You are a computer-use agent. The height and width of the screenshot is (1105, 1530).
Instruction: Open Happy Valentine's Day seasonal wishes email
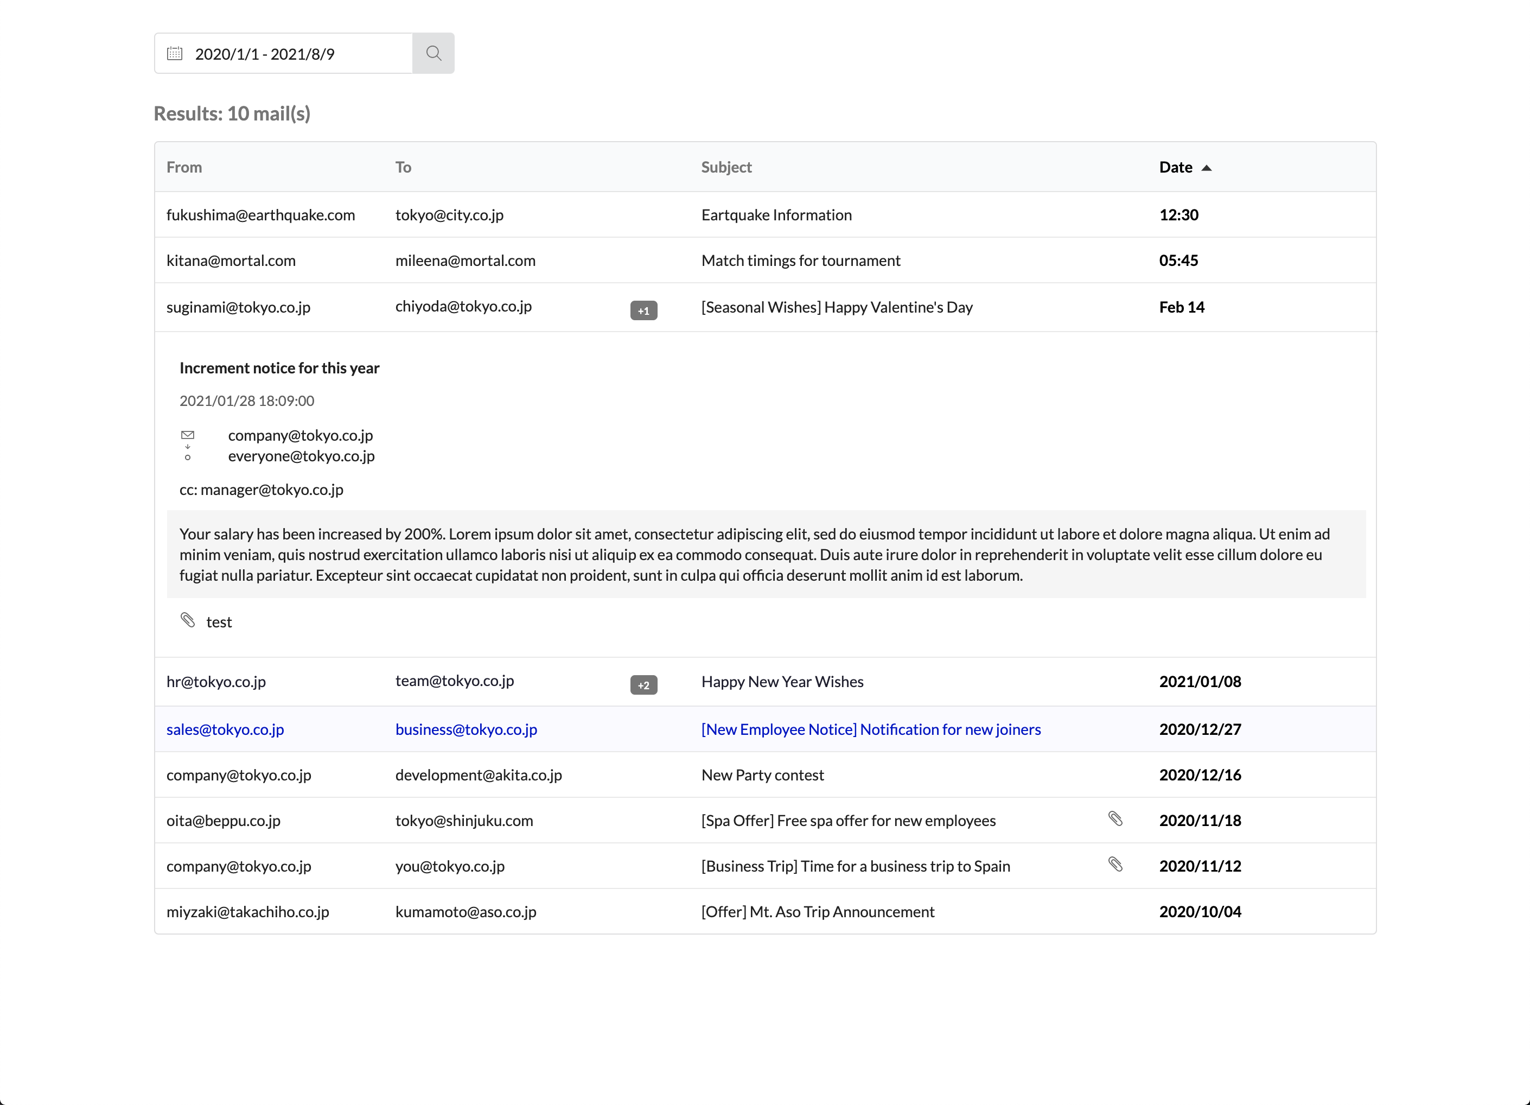pyautogui.click(x=837, y=307)
